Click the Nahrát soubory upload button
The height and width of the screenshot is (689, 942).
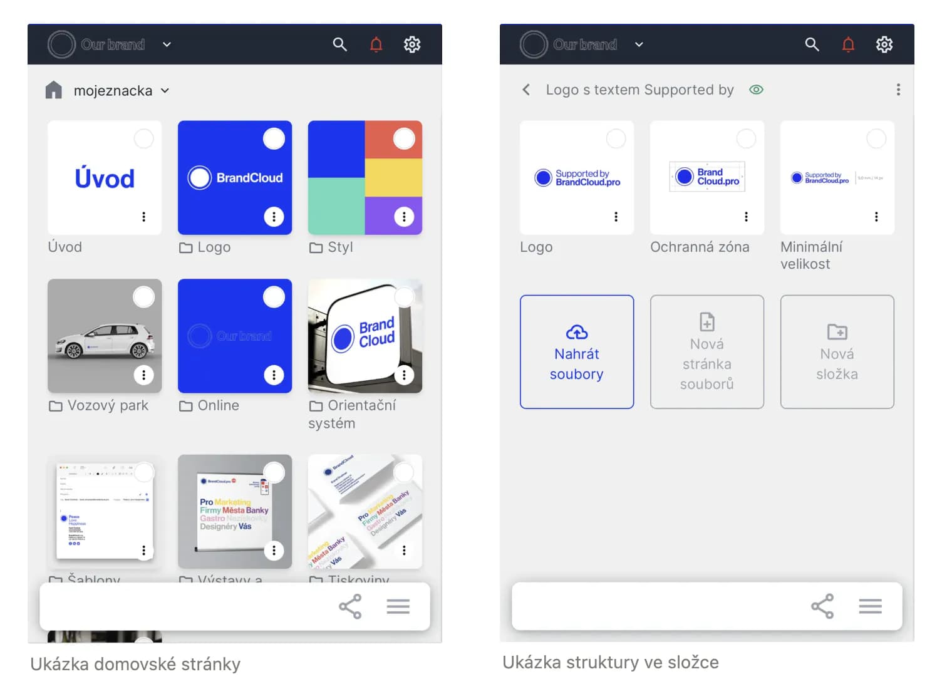[x=576, y=351]
